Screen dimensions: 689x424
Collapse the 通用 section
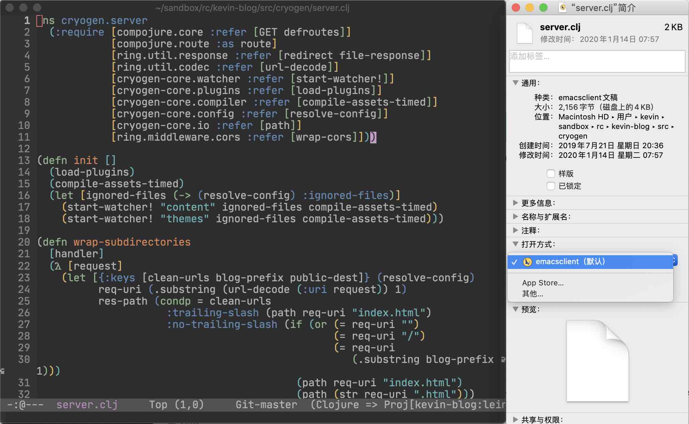(515, 83)
